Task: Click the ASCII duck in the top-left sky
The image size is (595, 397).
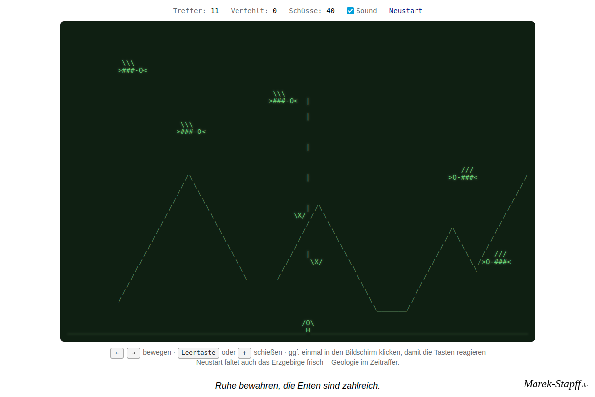Action: 132,67
